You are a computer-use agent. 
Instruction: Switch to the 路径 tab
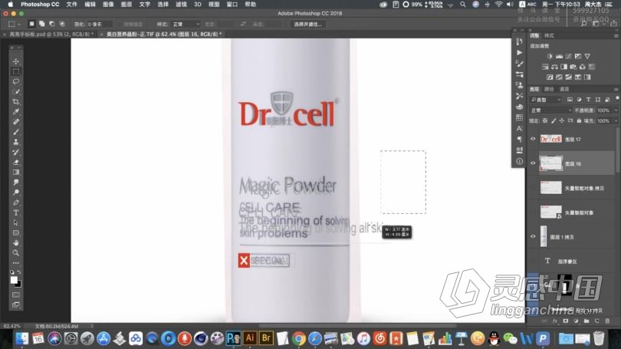[x=549, y=89]
